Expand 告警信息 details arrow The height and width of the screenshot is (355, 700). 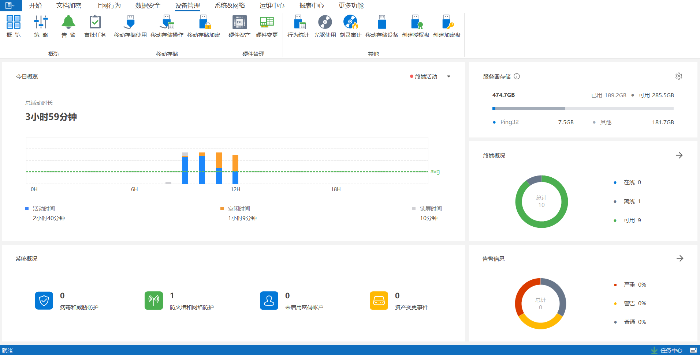click(680, 258)
